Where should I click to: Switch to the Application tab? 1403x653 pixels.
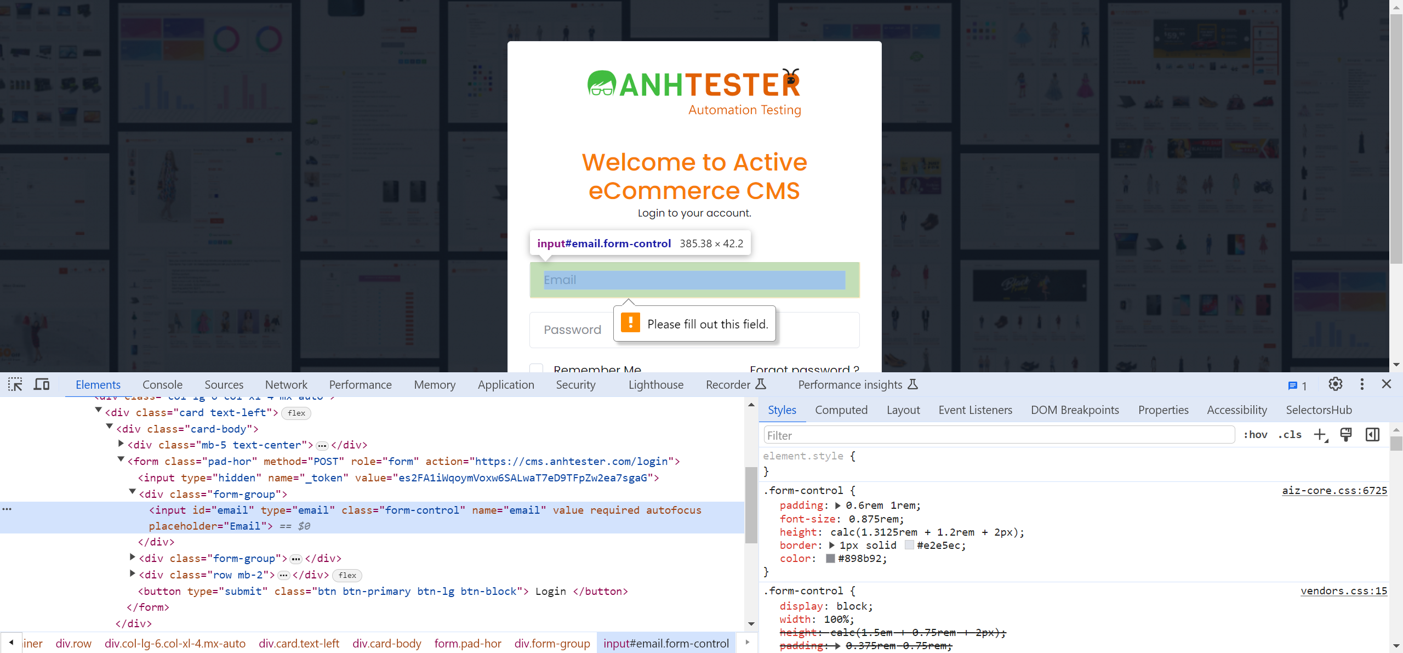(506, 385)
